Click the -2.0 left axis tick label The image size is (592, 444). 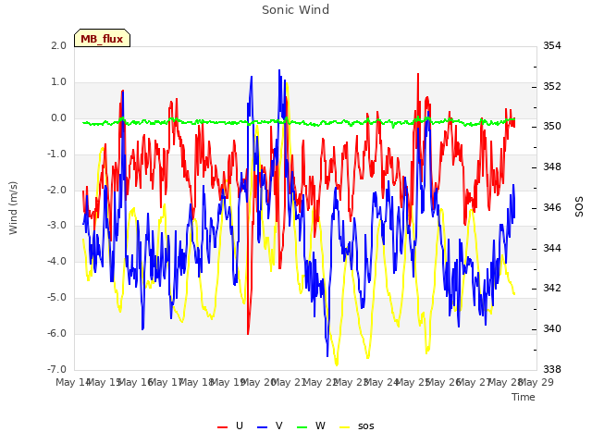[56, 190]
